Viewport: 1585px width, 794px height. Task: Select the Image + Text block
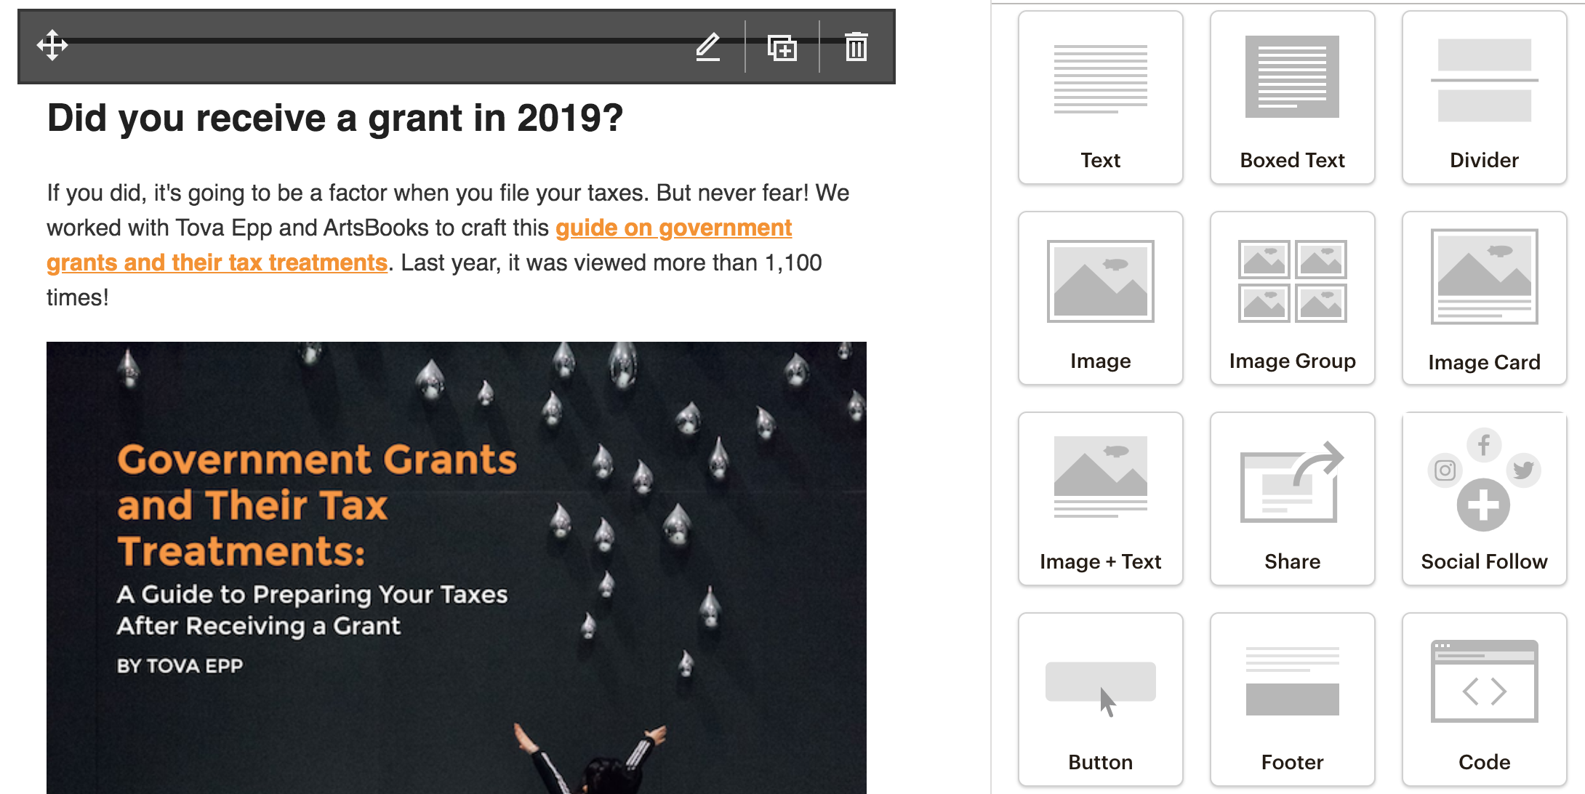pos(1100,499)
